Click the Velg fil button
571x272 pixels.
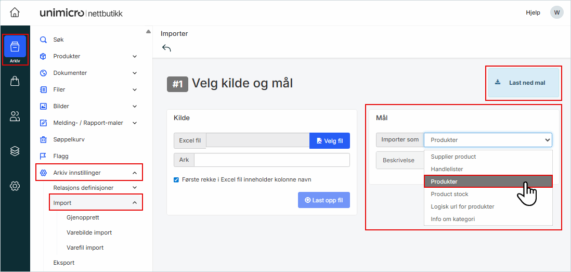click(329, 141)
